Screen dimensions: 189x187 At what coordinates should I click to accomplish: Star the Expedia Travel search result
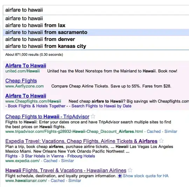click(x=161, y=141)
